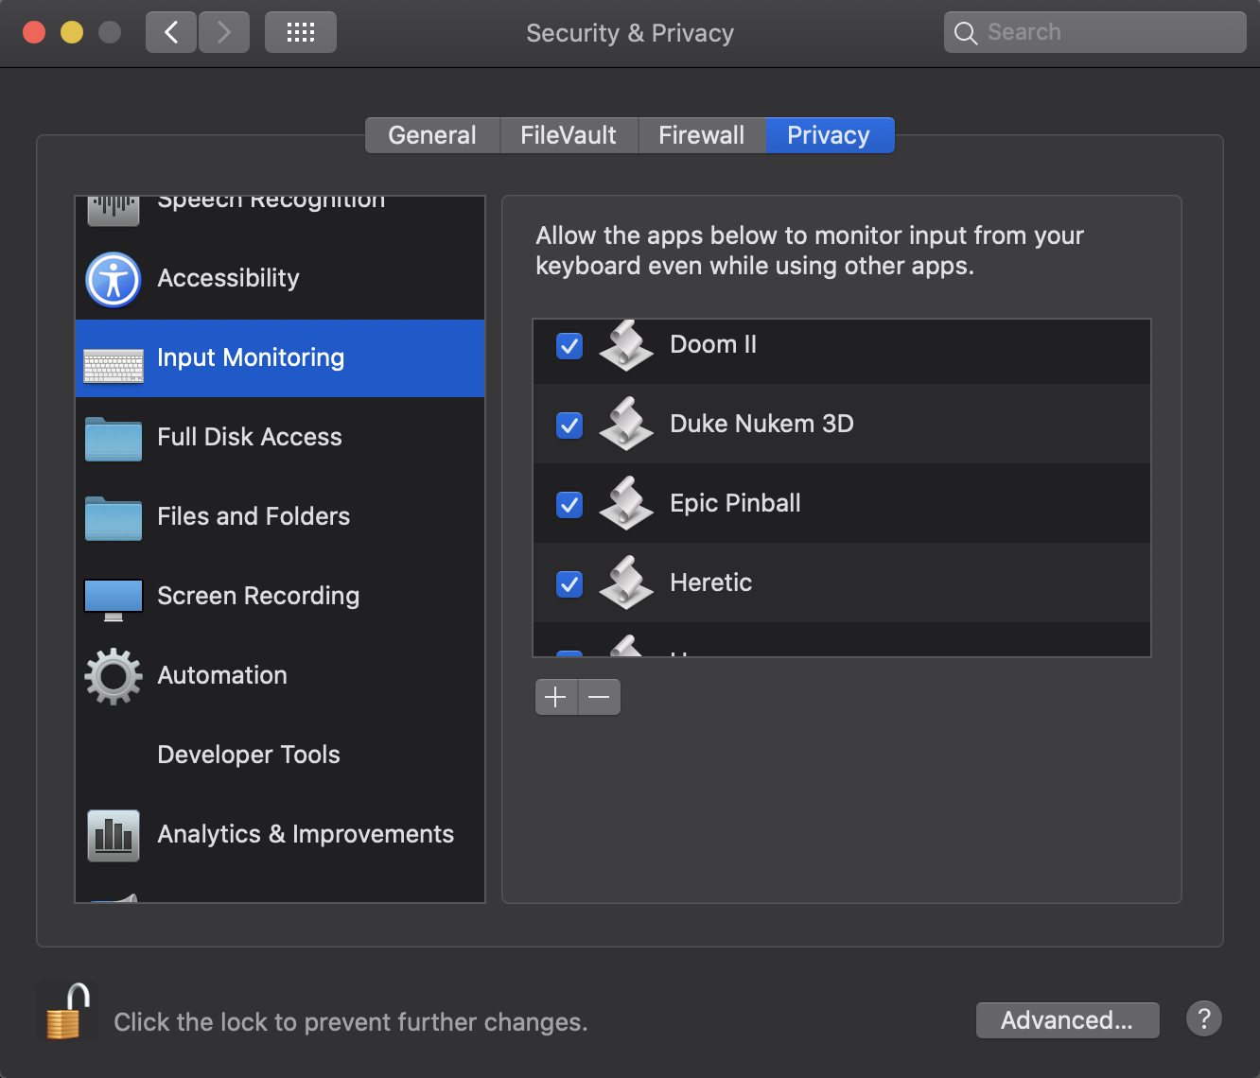Viewport: 1260px width, 1078px height.
Task: Select the Doom II app name
Action: coord(713,344)
